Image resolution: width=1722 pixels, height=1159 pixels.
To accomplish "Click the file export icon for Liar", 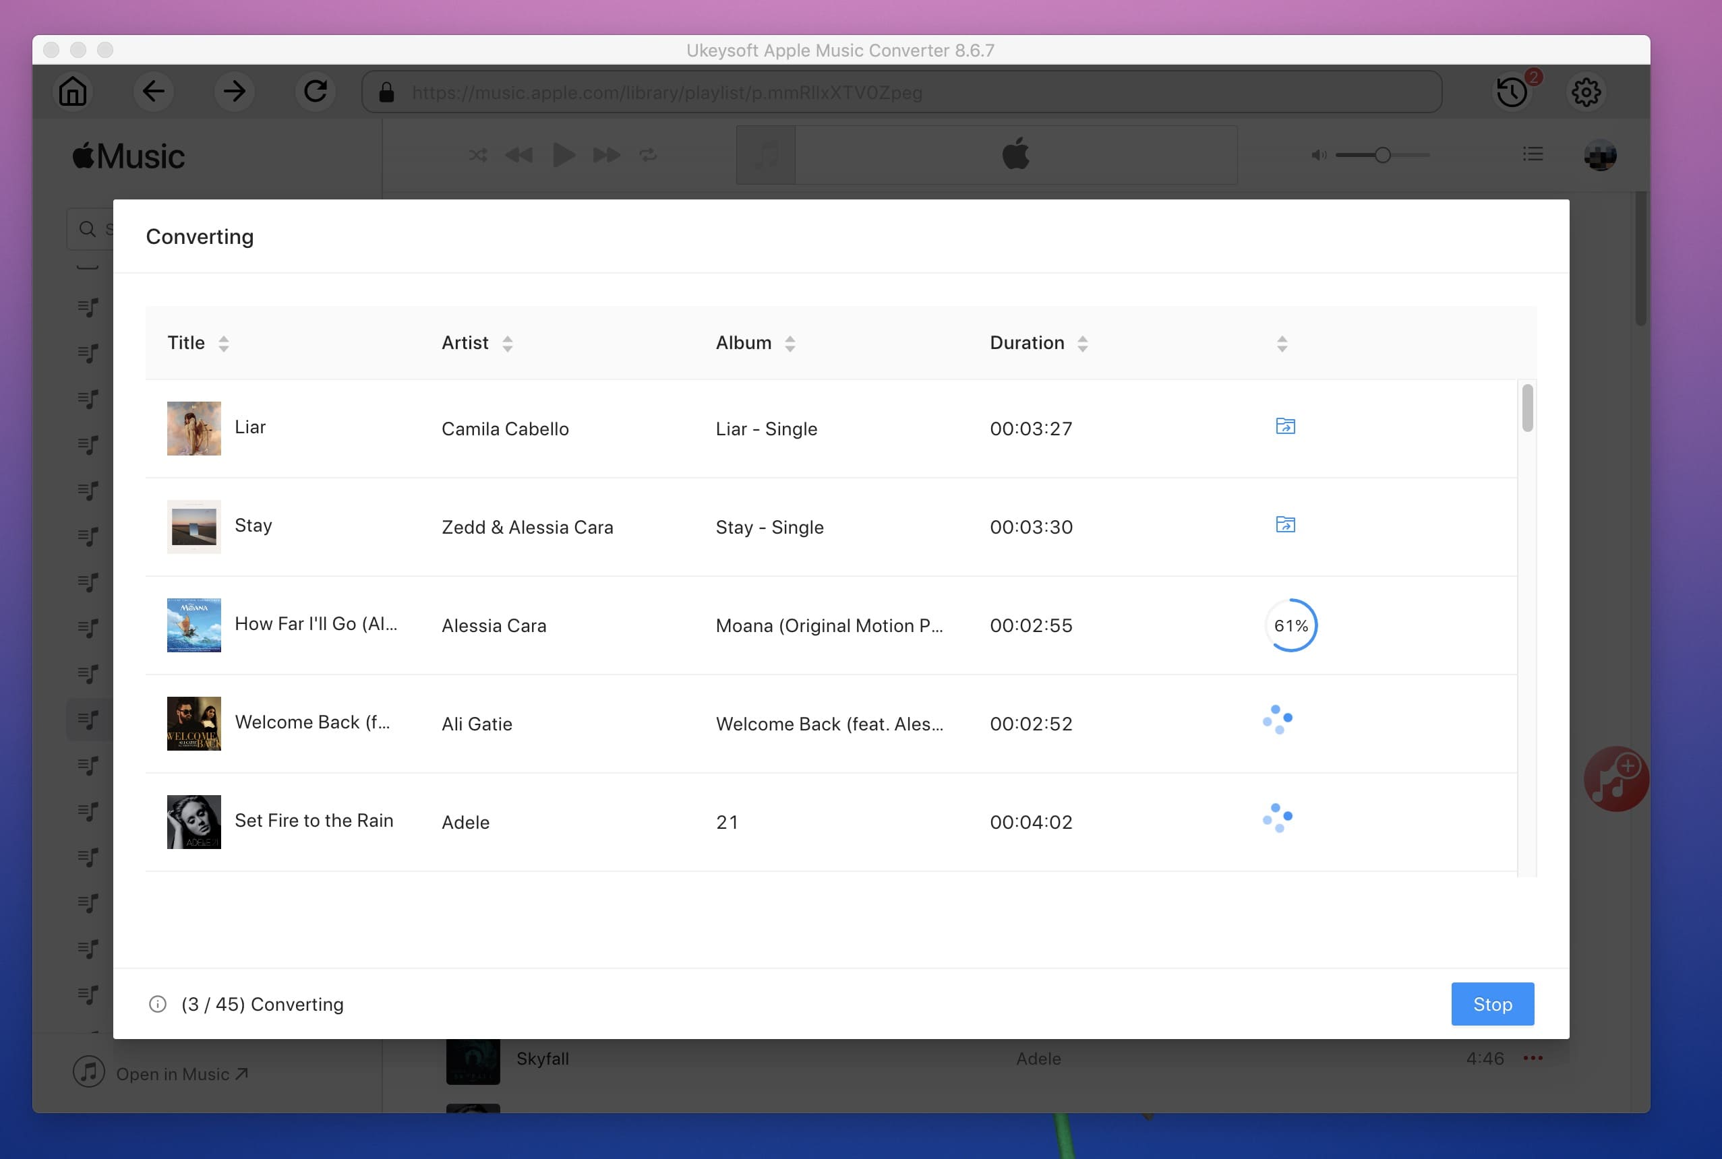I will click(1284, 426).
